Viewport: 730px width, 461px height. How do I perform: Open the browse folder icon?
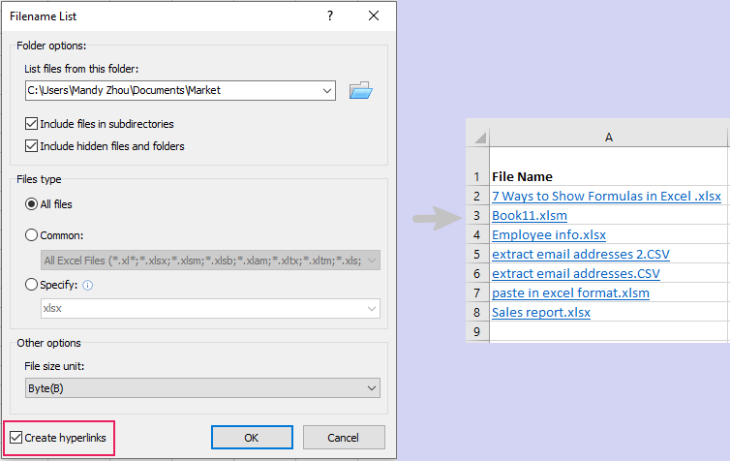[361, 90]
